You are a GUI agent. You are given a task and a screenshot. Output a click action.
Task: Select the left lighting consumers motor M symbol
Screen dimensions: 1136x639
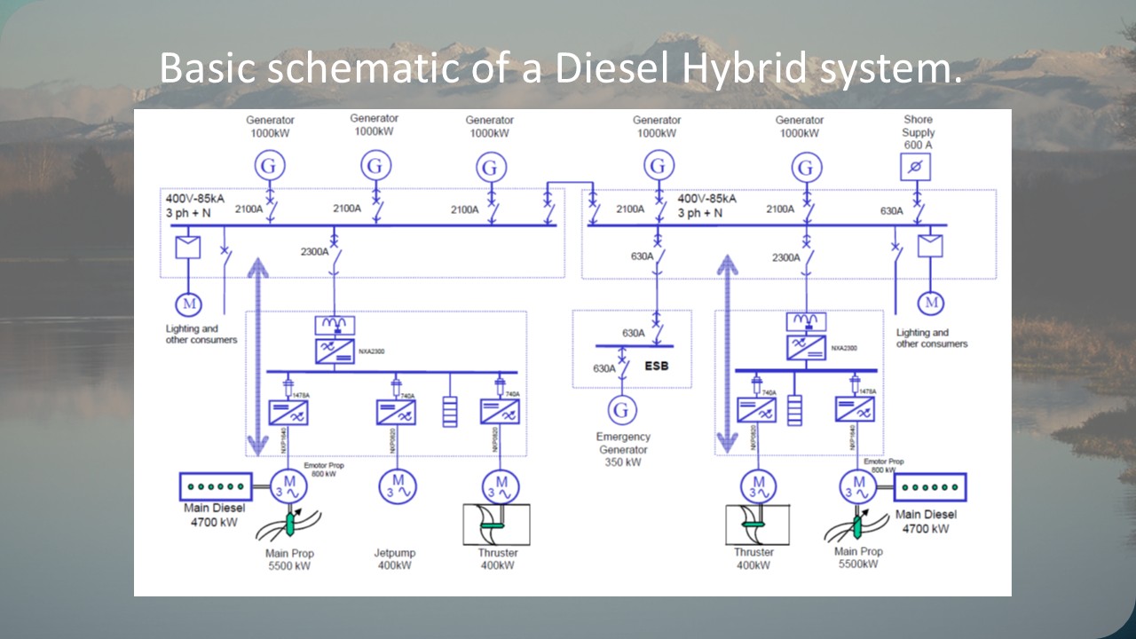tap(188, 304)
